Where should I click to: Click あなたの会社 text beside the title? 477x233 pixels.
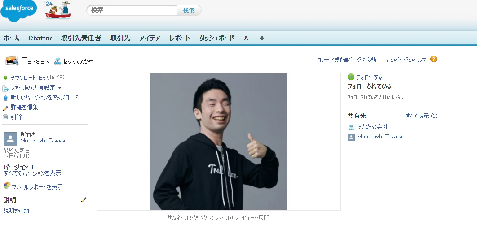pos(78,61)
